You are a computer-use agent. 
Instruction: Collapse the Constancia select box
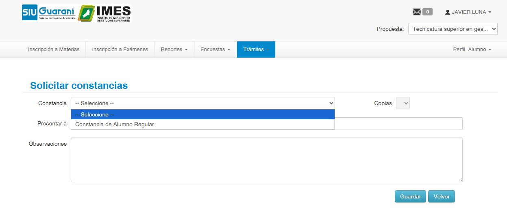202,103
